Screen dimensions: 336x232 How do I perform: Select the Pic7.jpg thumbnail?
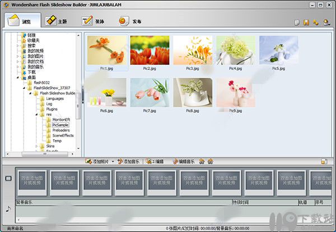[x=150, y=93]
